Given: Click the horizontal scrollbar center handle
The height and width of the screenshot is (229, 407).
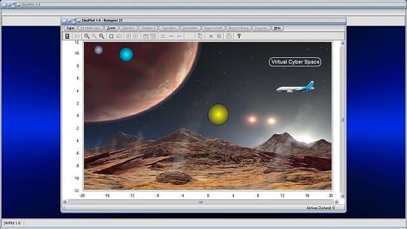Looking at the screenshot, I should 200,202.
